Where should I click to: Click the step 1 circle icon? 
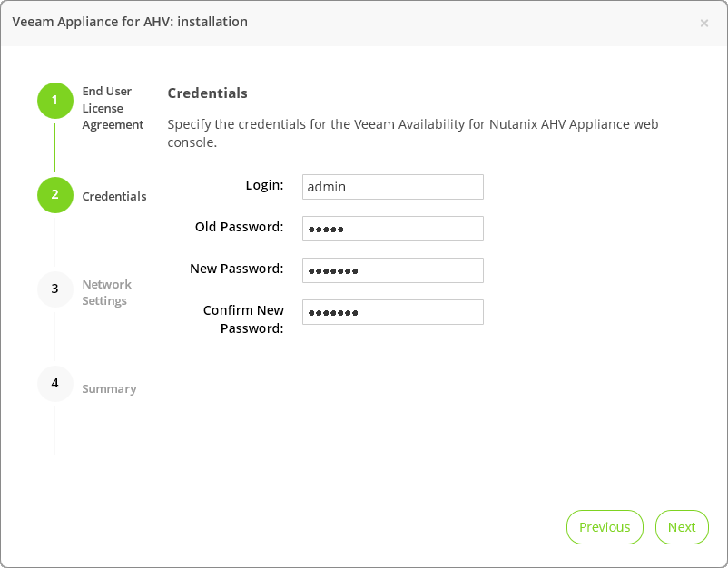point(54,100)
